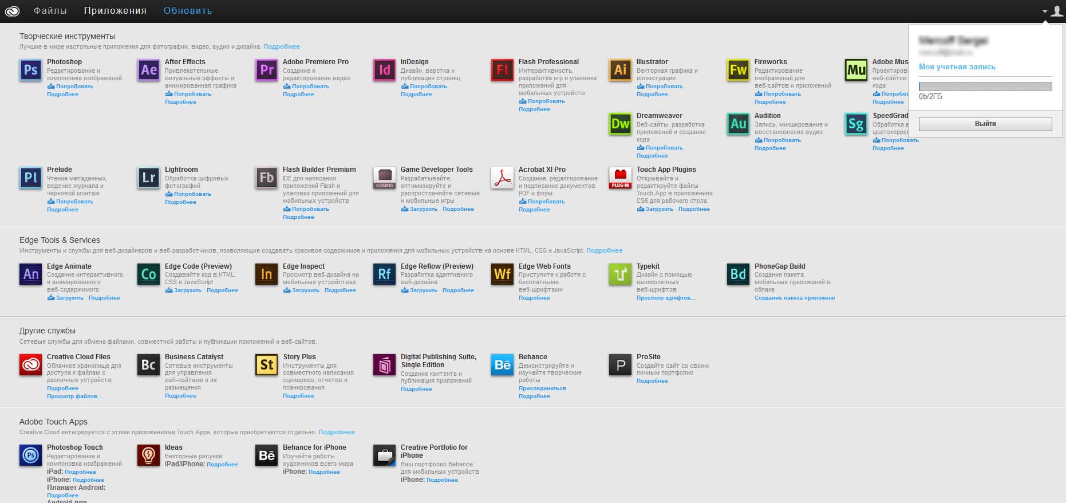Select the Game Developer Tools icon

pos(384,178)
